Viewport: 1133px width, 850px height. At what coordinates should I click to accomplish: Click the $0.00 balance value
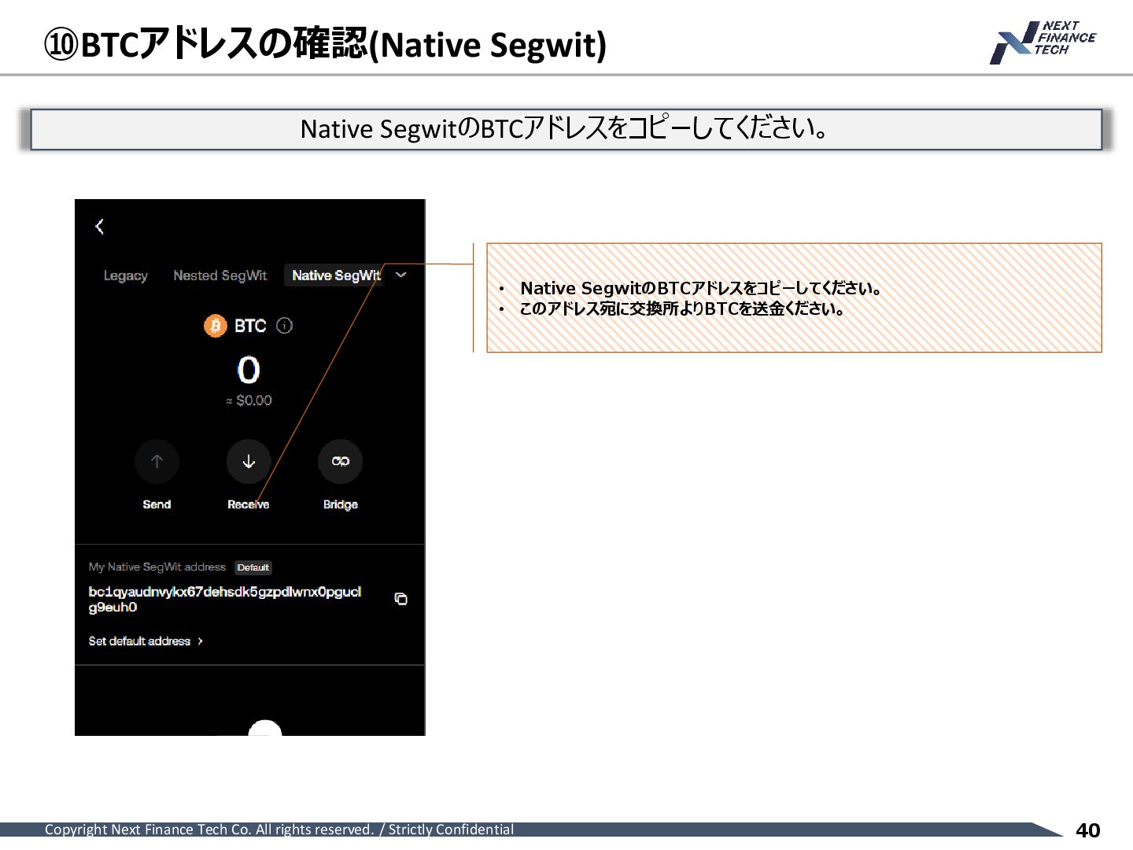(x=249, y=400)
